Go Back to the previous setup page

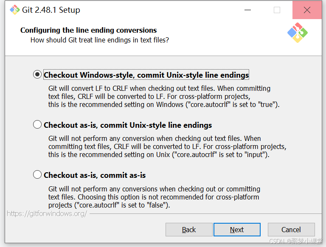tap(189, 230)
